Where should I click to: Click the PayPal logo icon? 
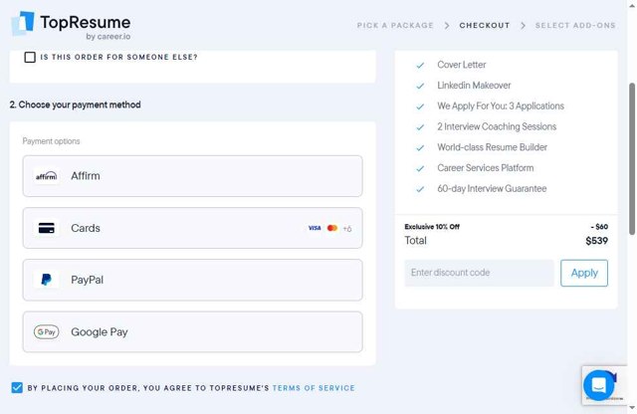point(47,280)
